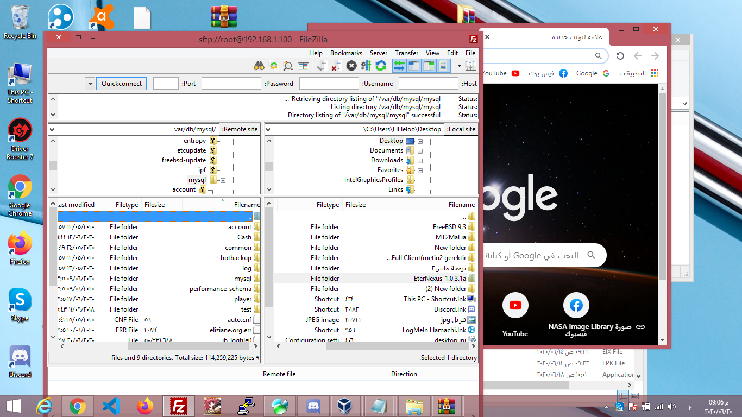Open the View menu
The height and width of the screenshot is (417, 742).
433,53
